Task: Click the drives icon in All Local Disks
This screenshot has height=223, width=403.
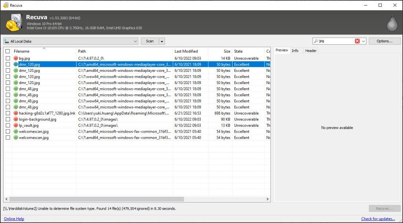Action: [x=6, y=41]
